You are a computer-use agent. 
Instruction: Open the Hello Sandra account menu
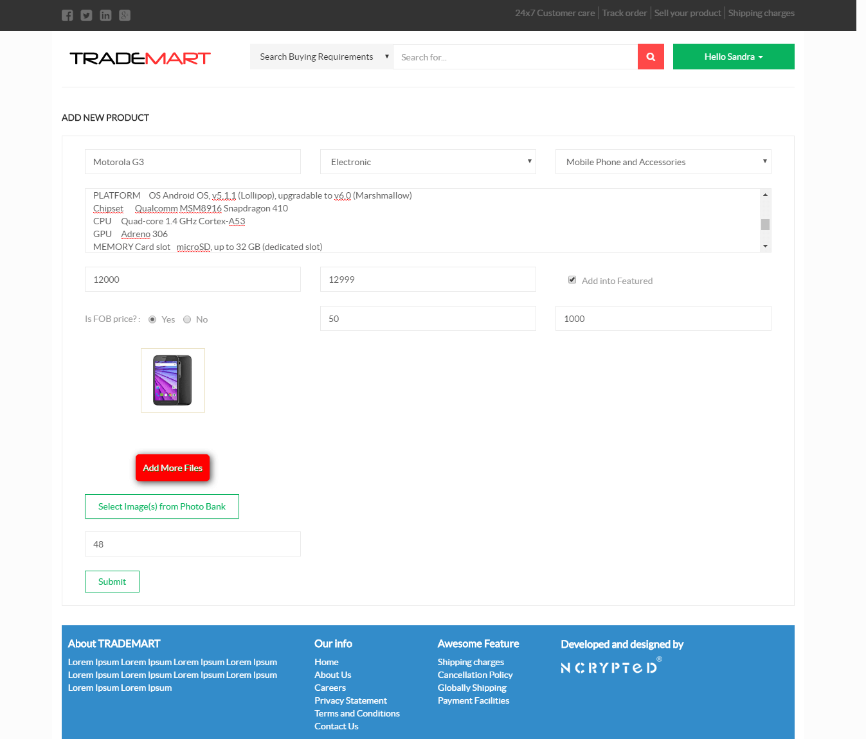[734, 57]
